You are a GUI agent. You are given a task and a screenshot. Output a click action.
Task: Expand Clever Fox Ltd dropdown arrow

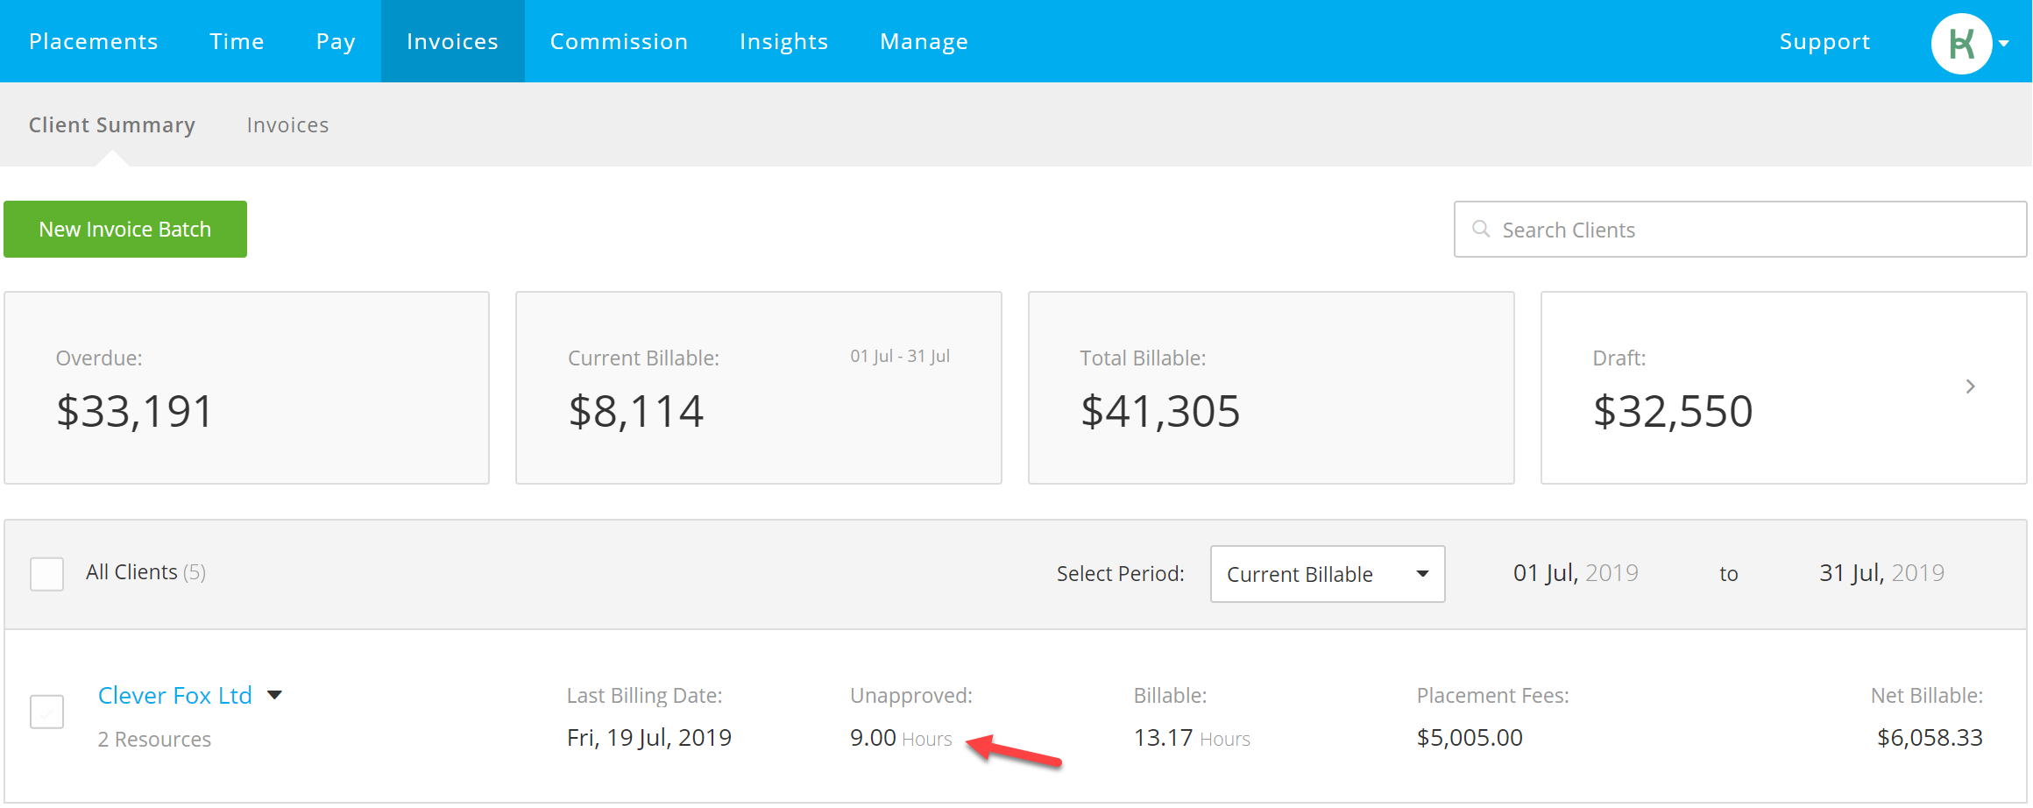pos(274,695)
